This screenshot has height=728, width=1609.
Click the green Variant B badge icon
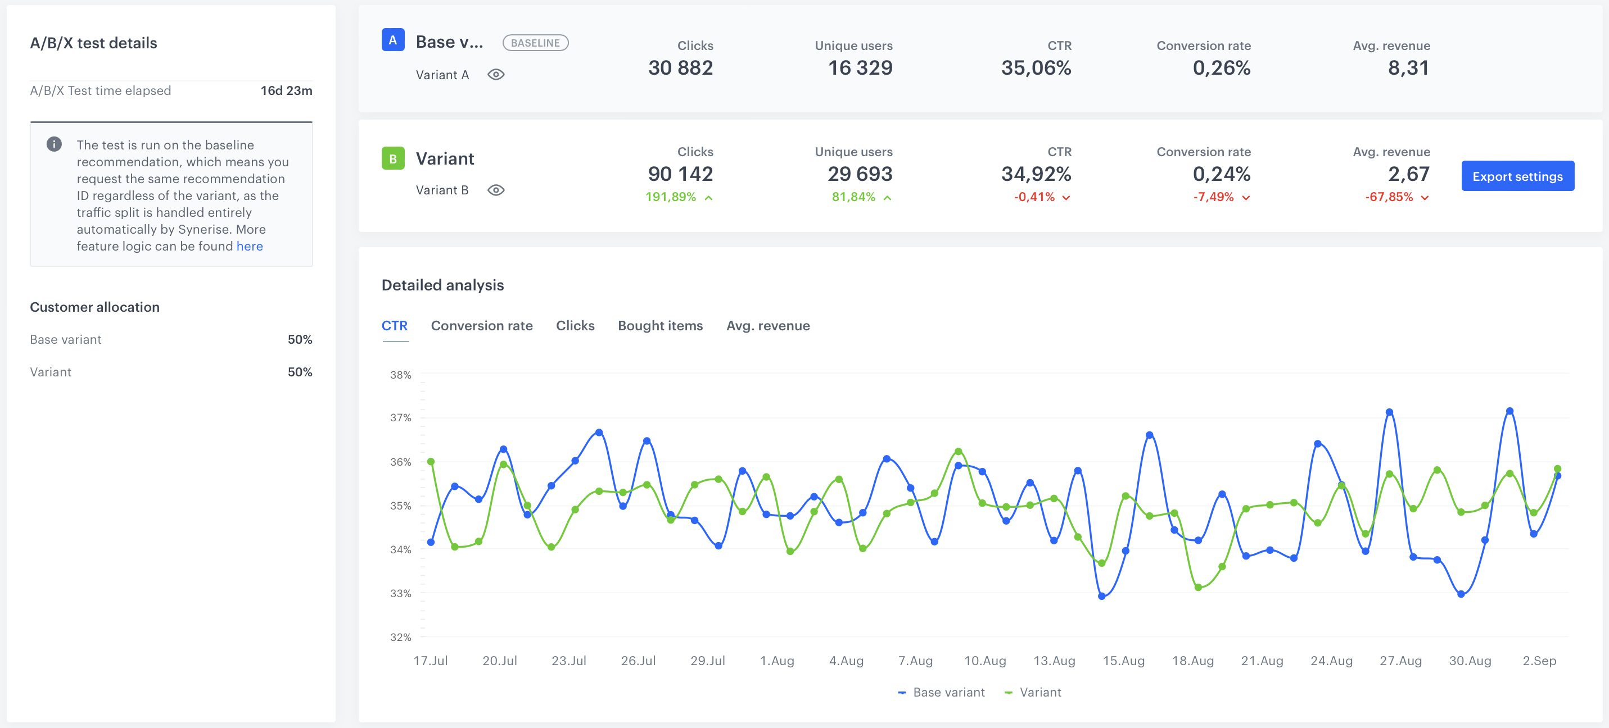(393, 158)
